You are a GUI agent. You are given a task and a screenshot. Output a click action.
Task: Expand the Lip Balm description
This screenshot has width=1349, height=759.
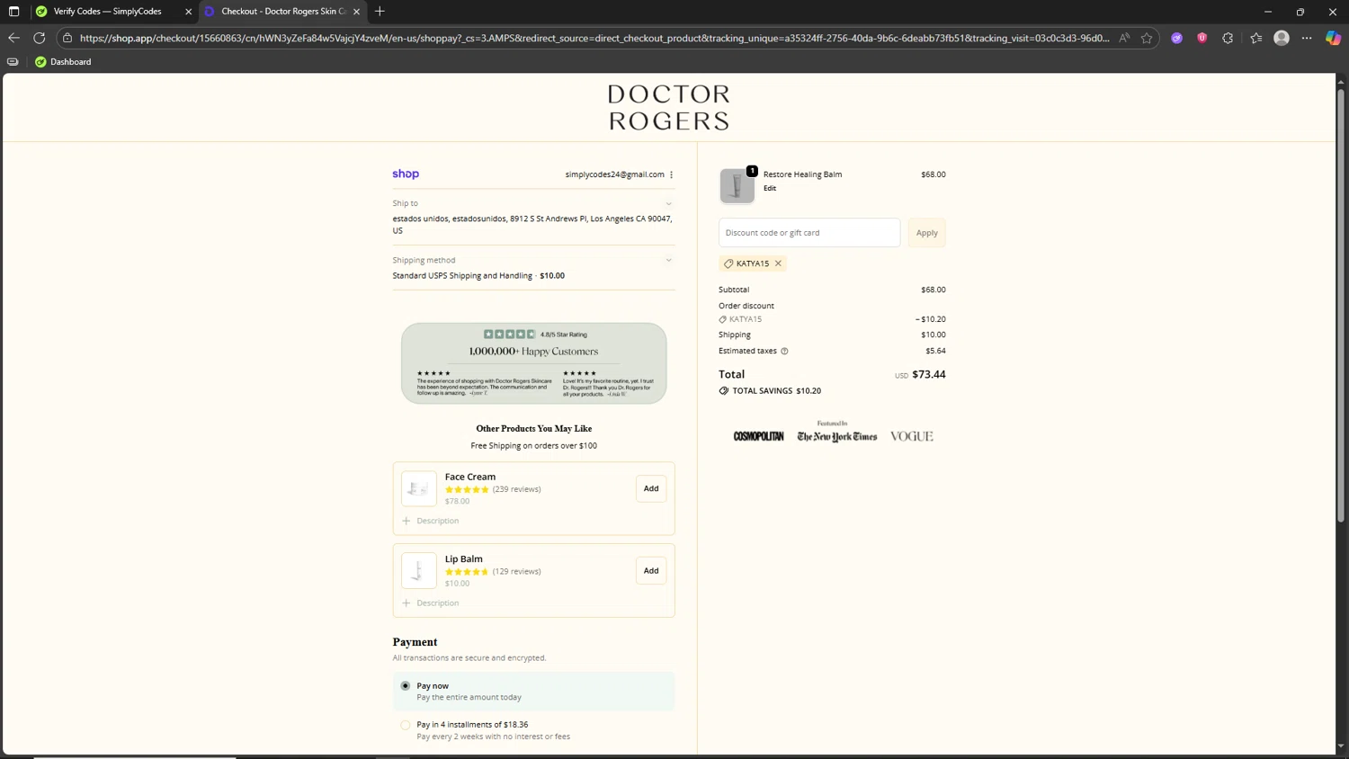coord(431,603)
